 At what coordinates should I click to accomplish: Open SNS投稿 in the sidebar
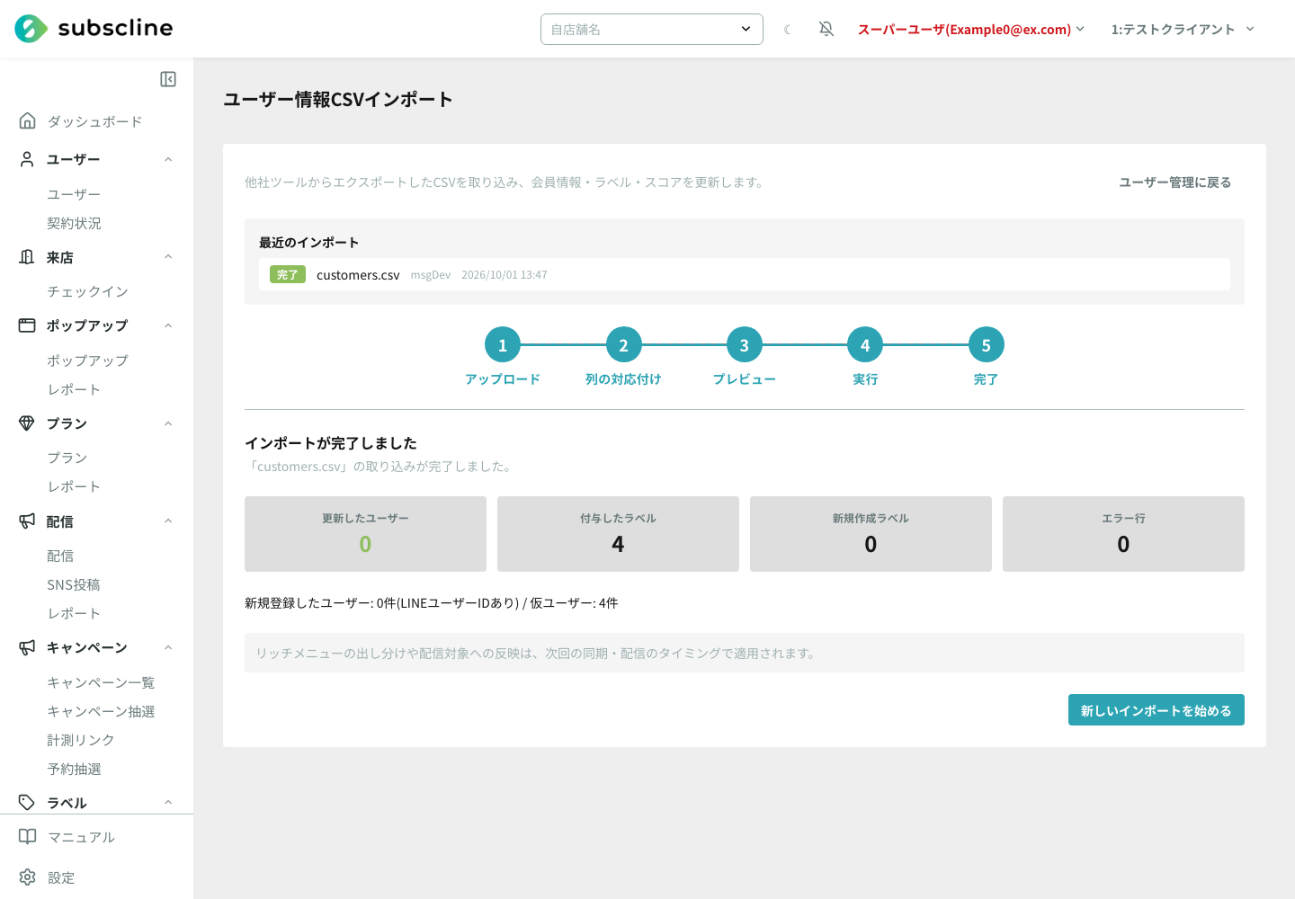(x=74, y=584)
